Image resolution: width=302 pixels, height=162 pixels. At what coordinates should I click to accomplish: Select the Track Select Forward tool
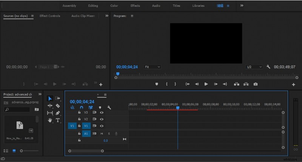[58, 98]
